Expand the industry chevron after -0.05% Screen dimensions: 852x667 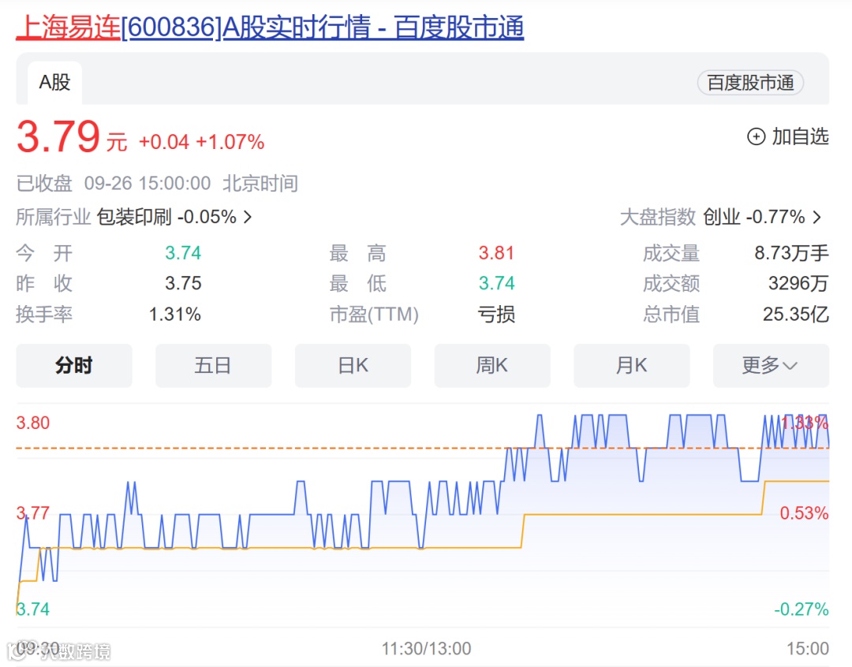pyautogui.click(x=248, y=218)
